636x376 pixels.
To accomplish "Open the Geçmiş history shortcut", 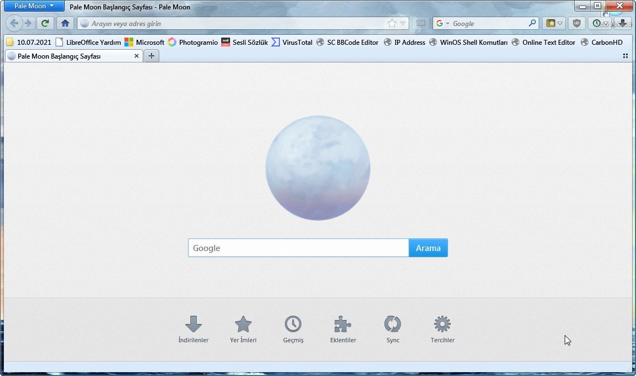I will [293, 330].
